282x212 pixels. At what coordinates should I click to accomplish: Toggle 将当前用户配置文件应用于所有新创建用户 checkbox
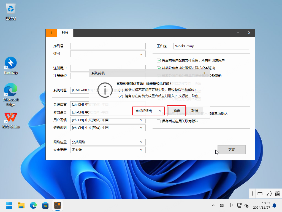click(x=159, y=60)
